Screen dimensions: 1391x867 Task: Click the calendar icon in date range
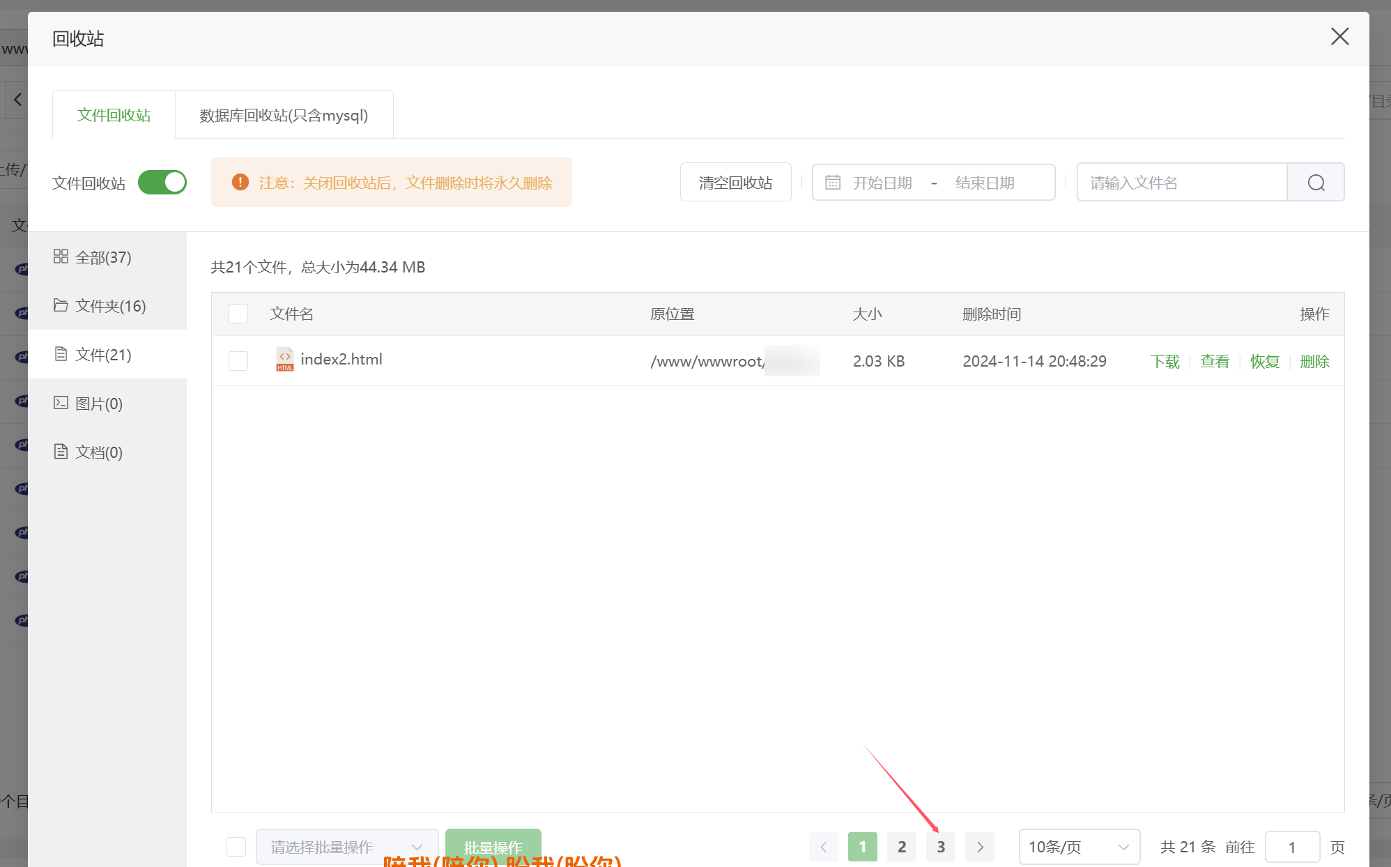pyautogui.click(x=833, y=183)
